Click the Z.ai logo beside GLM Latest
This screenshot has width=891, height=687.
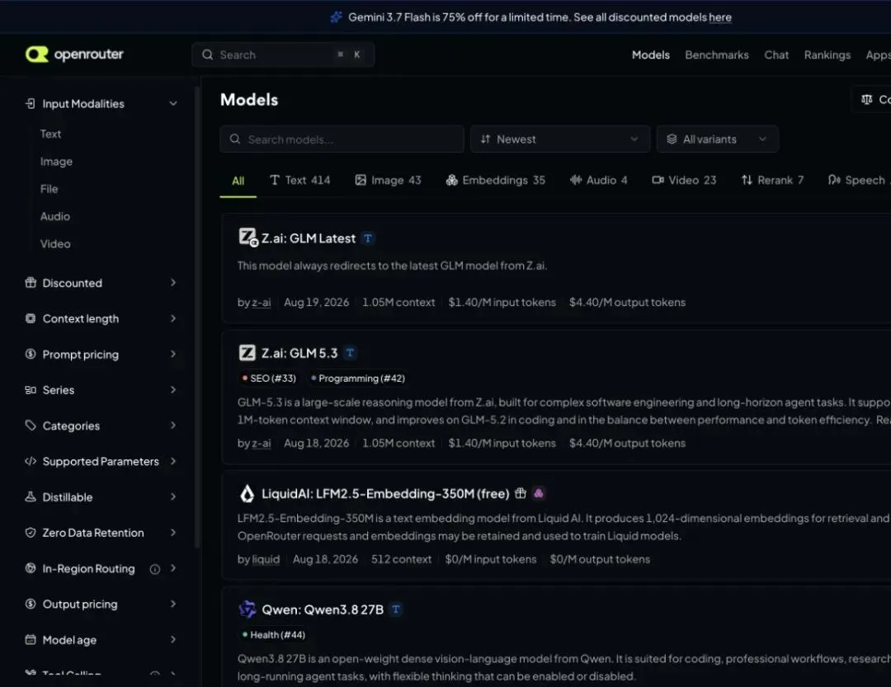click(247, 237)
